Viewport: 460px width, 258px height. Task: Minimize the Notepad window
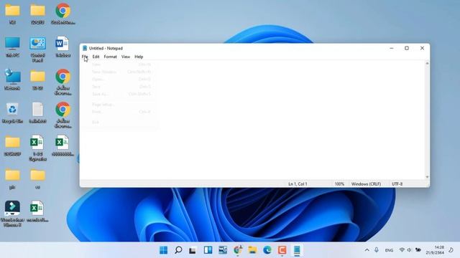pyautogui.click(x=391, y=48)
